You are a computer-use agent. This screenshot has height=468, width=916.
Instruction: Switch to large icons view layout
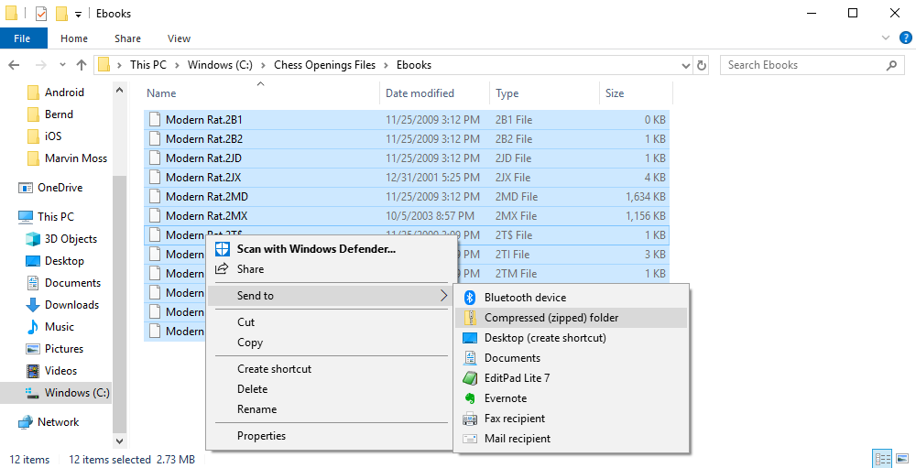click(903, 459)
